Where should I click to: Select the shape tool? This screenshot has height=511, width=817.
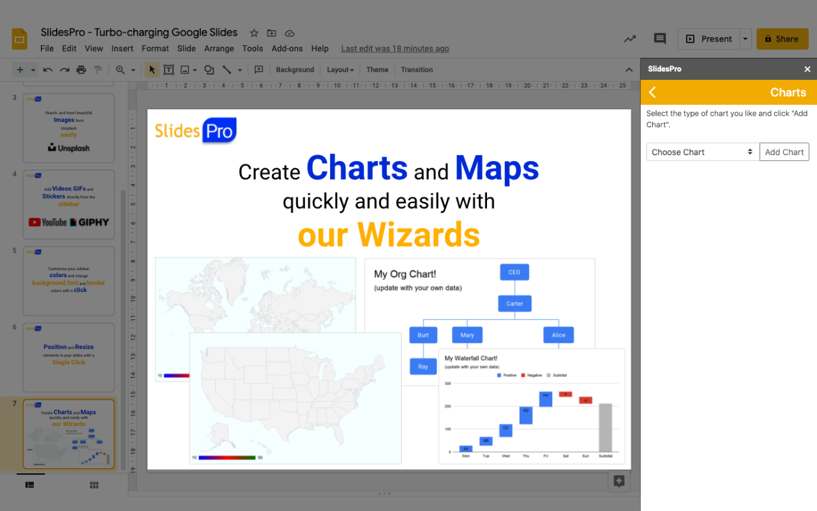click(x=209, y=70)
